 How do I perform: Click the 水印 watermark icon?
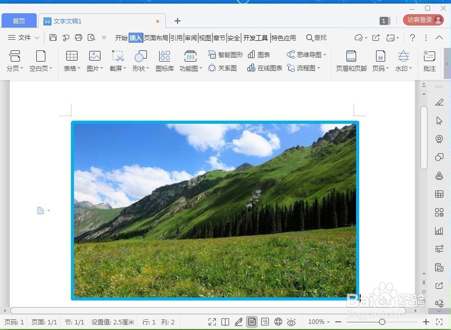[403, 56]
